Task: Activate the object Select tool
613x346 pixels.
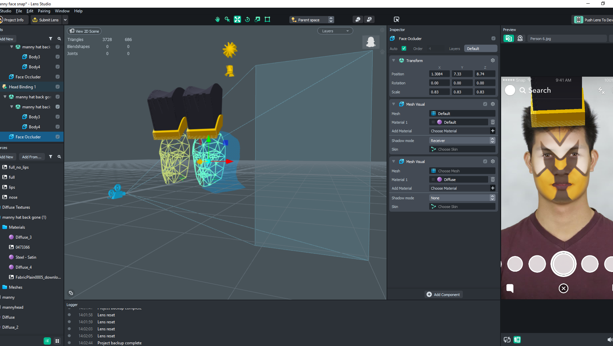Action: point(227,20)
